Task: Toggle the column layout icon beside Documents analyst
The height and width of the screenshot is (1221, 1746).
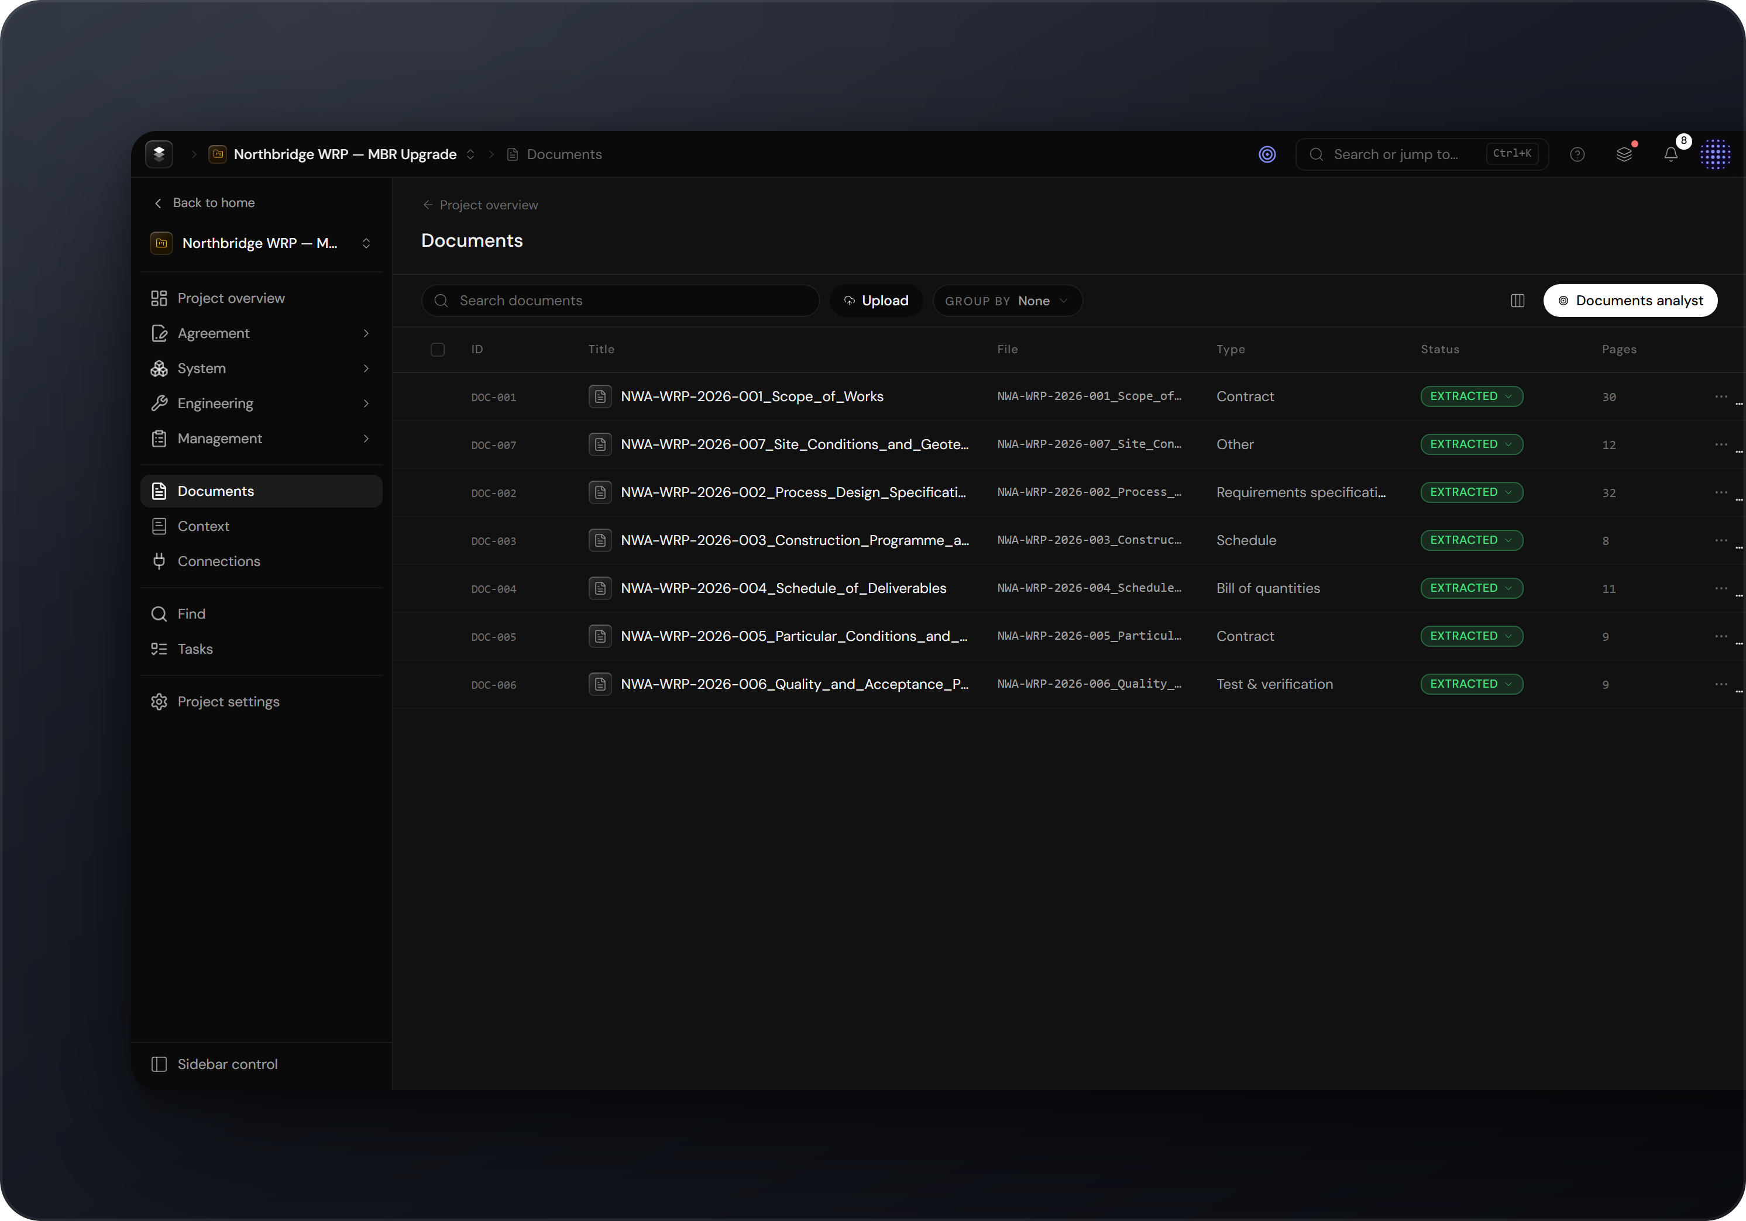Action: point(1518,301)
